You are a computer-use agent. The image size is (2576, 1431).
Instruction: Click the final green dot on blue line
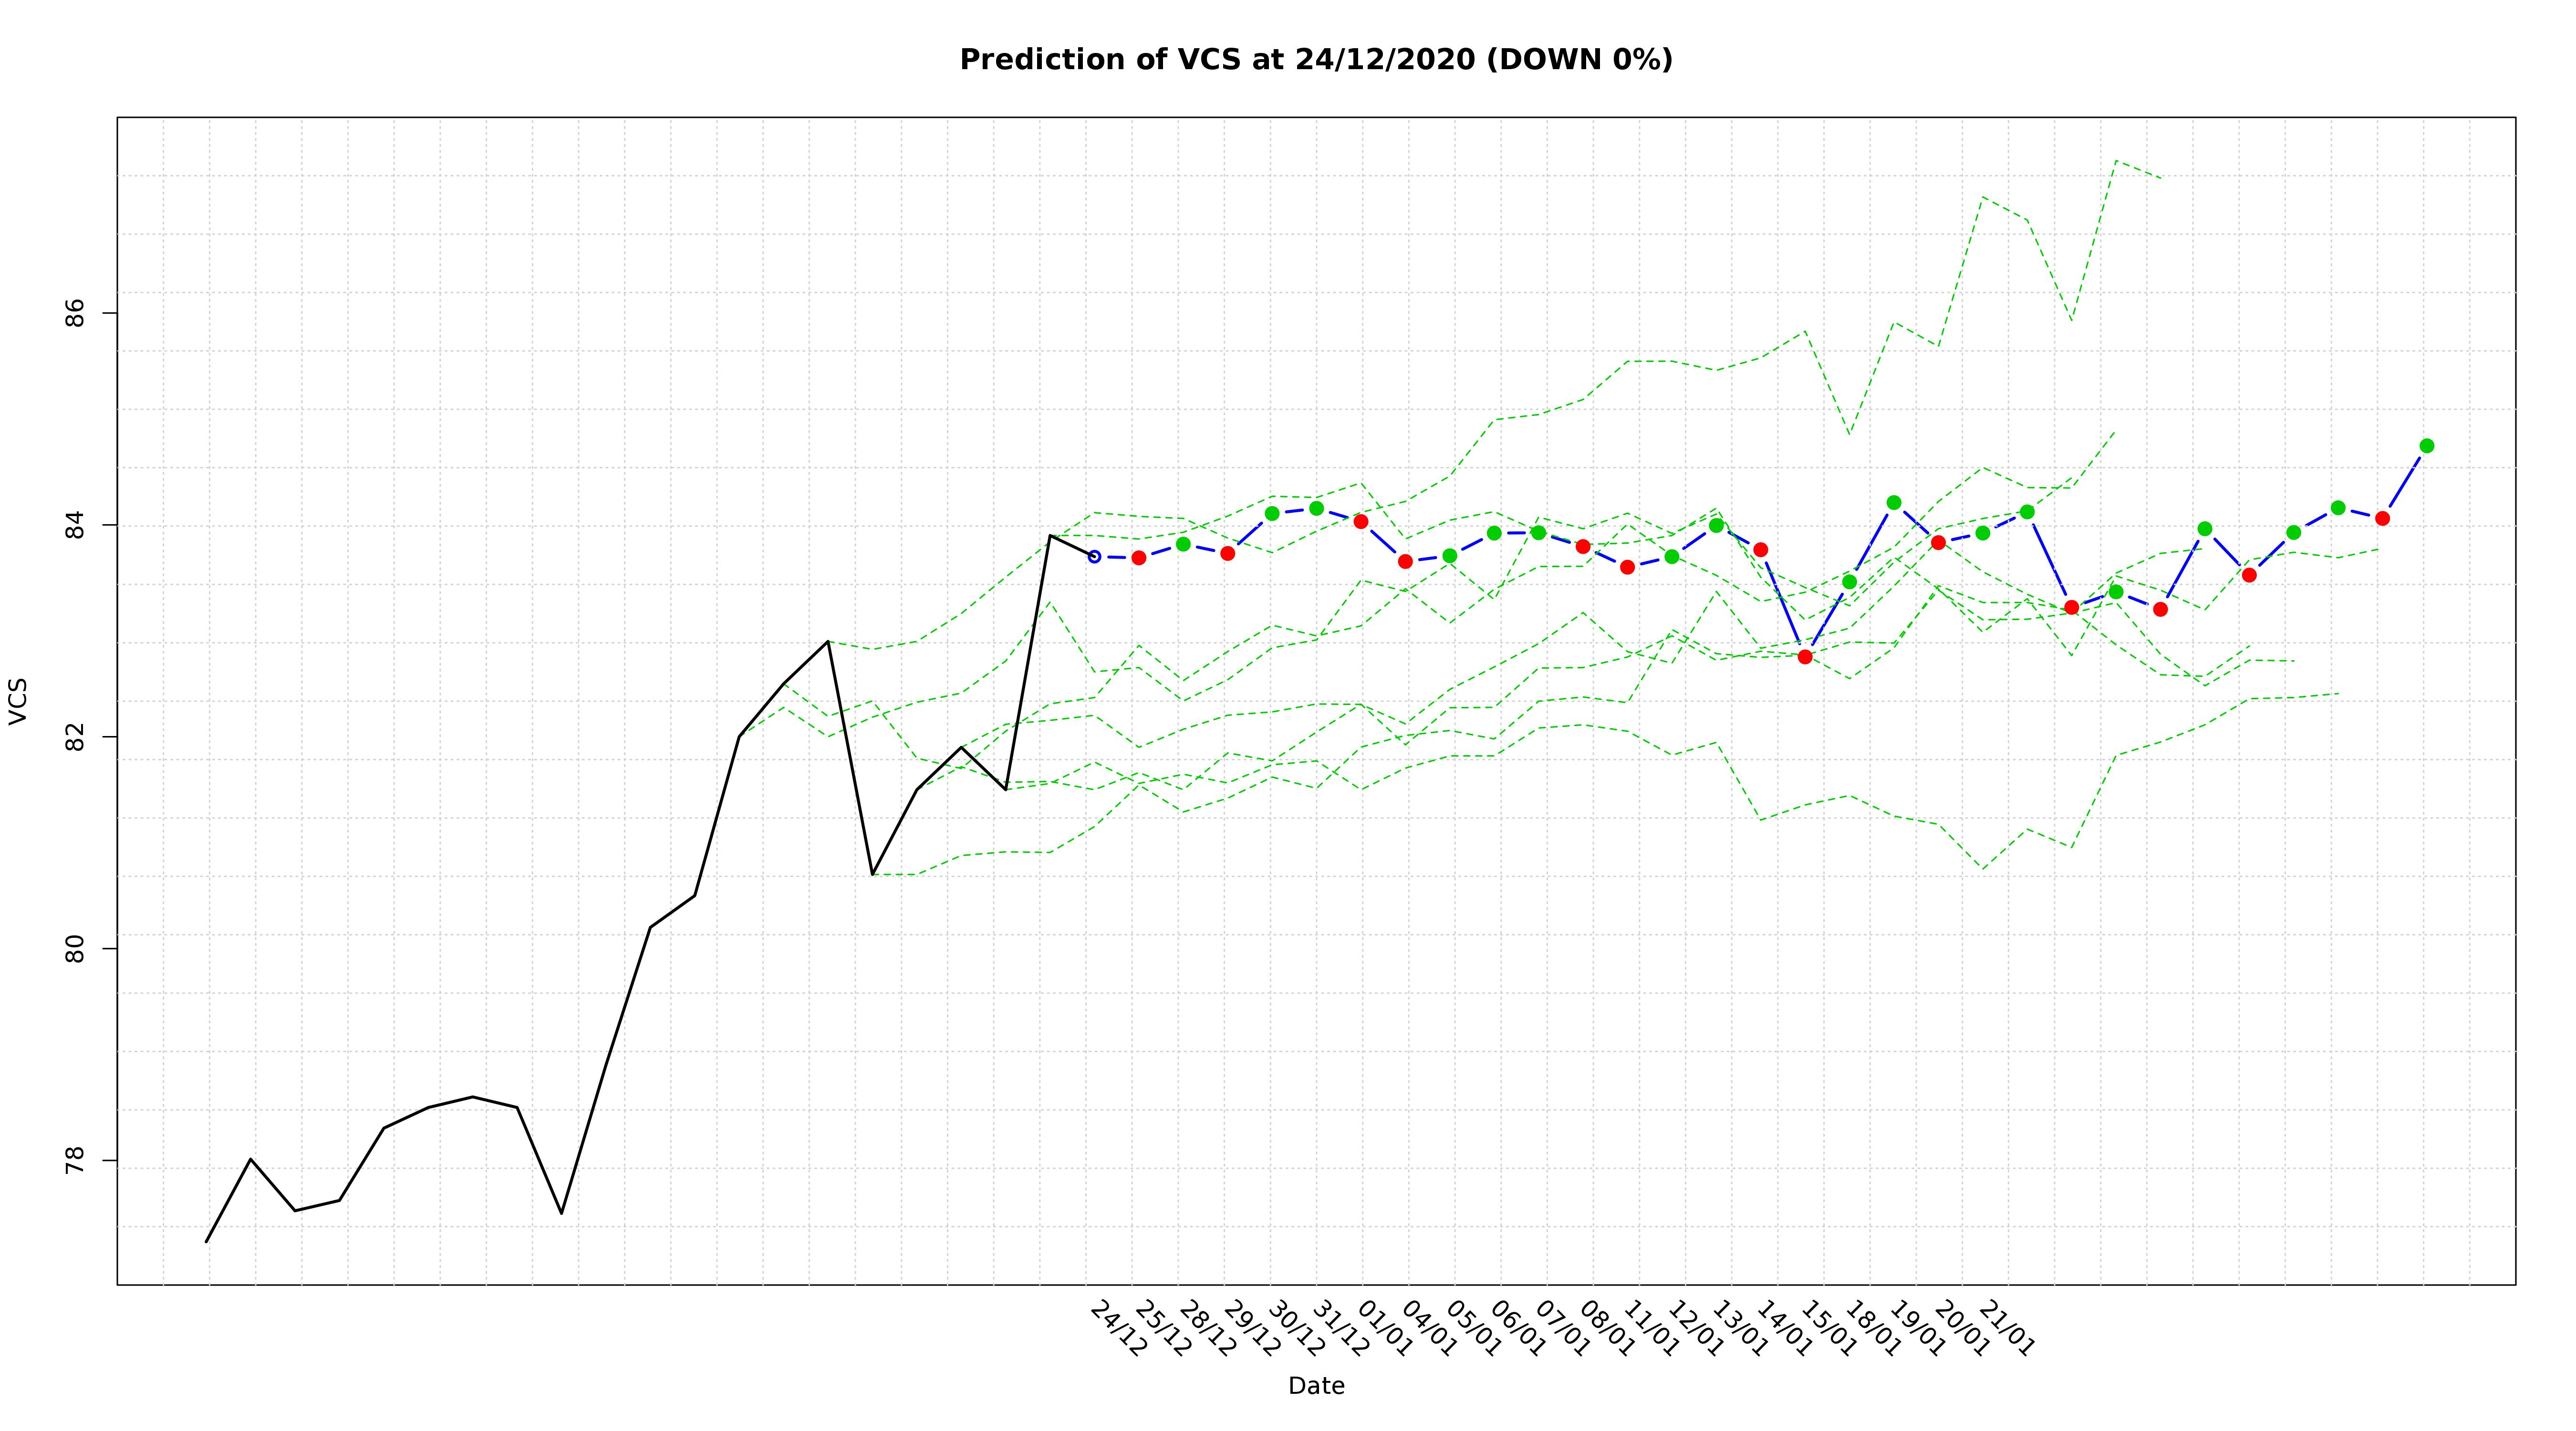click(2427, 446)
